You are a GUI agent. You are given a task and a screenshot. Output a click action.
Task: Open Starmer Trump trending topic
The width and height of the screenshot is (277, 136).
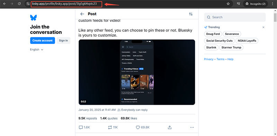231,48
